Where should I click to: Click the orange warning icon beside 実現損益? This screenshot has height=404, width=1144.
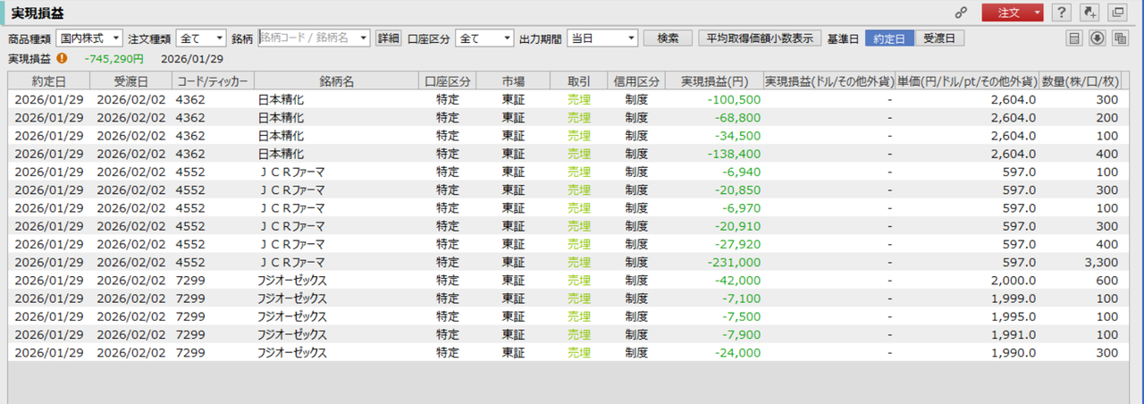point(62,58)
